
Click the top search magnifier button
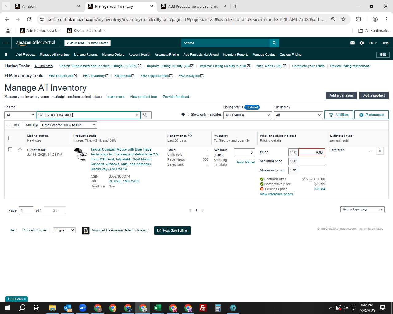point(274,43)
